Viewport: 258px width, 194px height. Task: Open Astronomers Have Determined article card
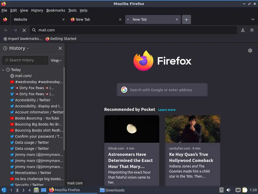pos(132,151)
